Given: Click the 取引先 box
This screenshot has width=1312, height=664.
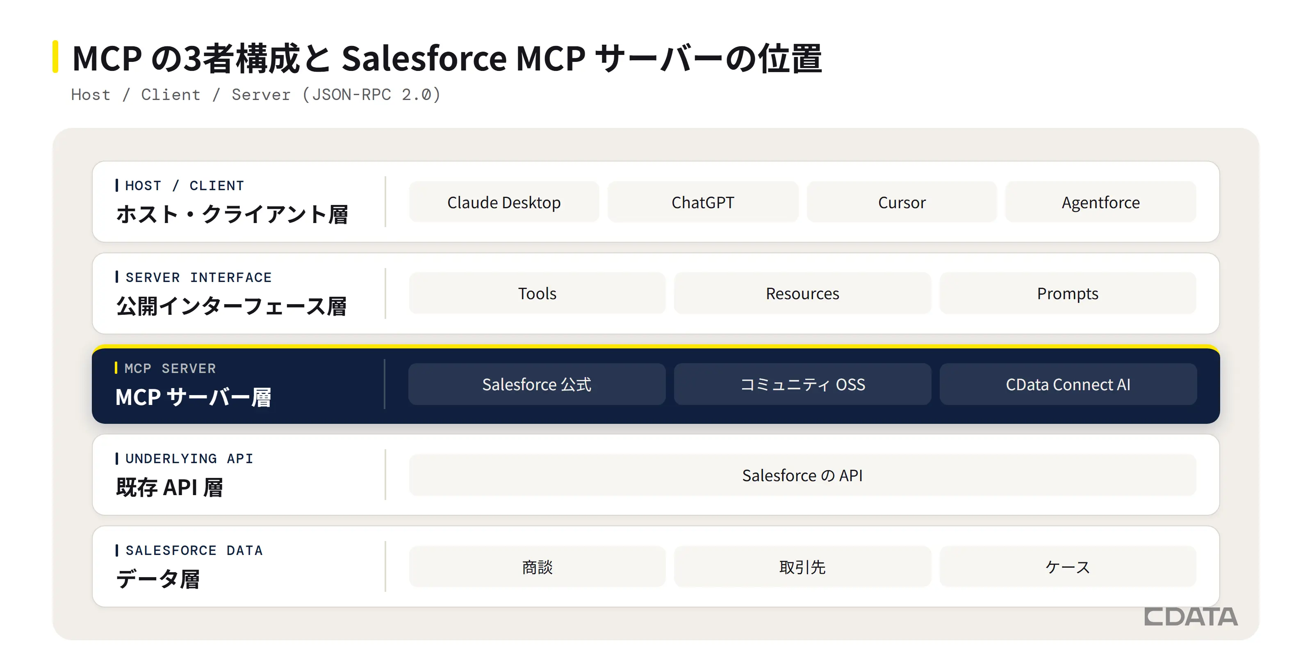Looking at the screenshot, I should (x=802, y=566).
